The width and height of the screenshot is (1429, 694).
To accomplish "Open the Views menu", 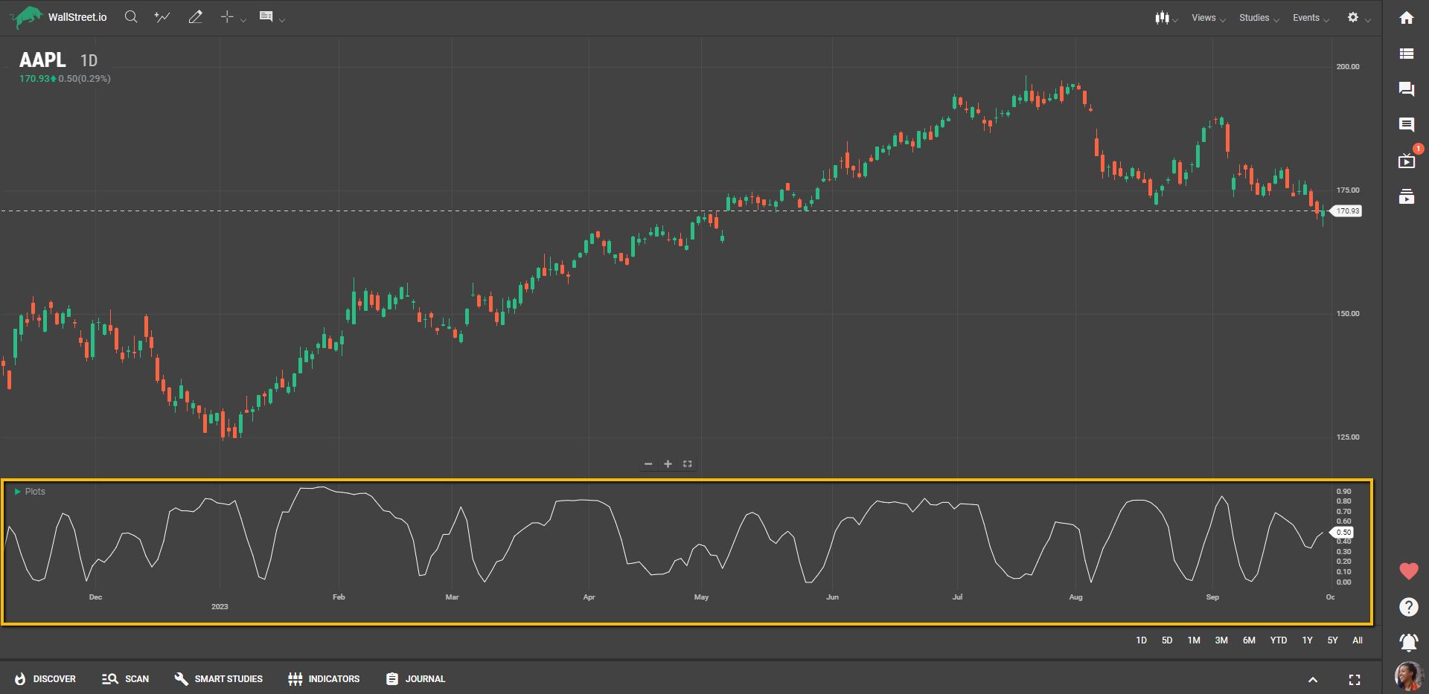I will [x=1209, y=18].
